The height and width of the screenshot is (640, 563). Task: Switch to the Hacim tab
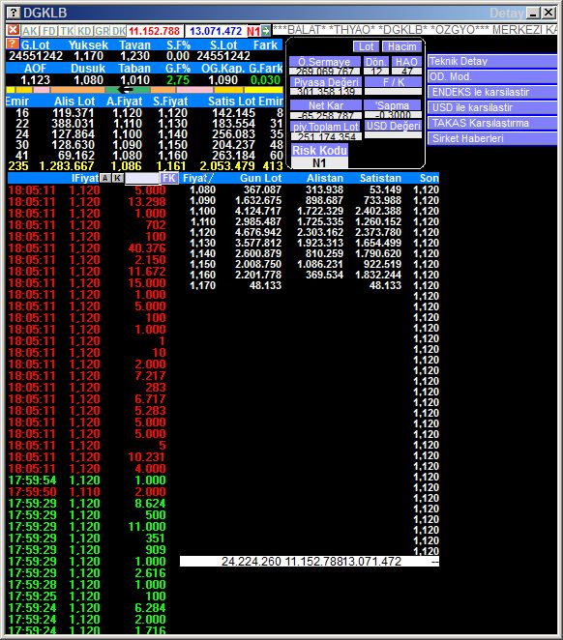402,46
